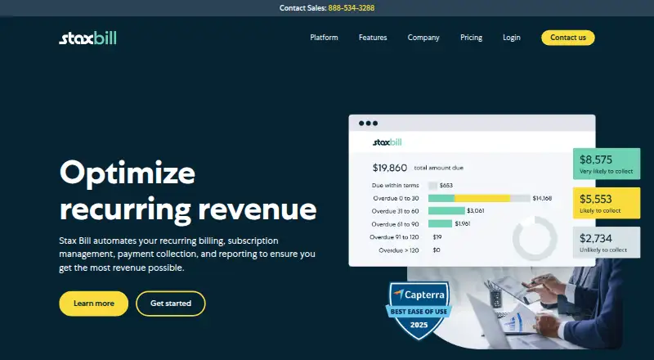654x360 pixels.
Task: Click the $3,061 amount value
Action: pos(476,211)
